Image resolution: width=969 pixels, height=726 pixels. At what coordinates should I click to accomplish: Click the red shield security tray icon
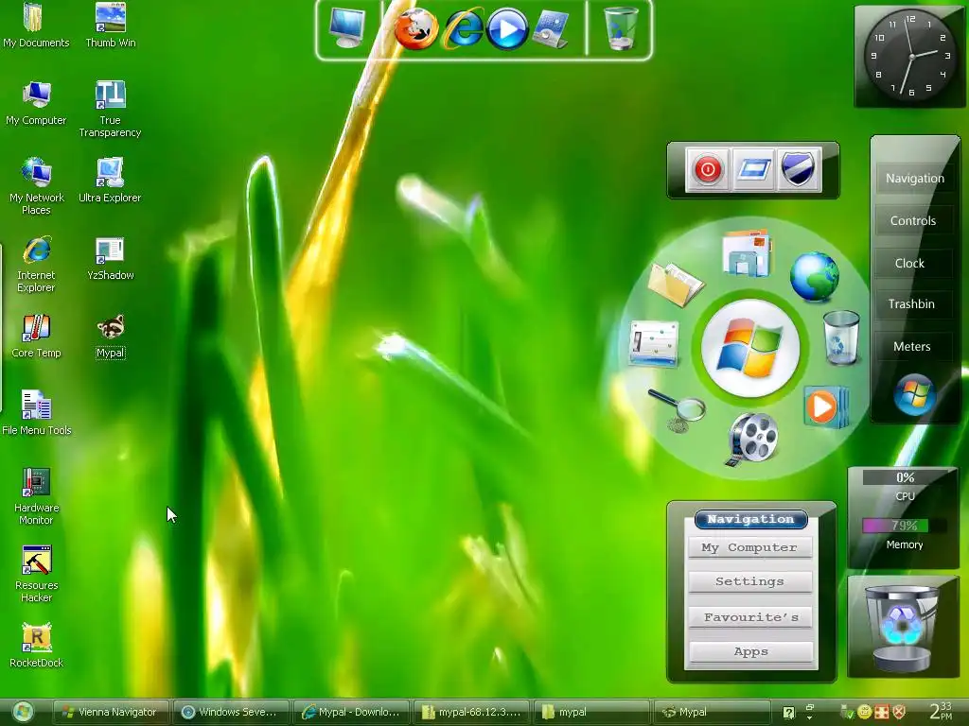click(899, 713)
